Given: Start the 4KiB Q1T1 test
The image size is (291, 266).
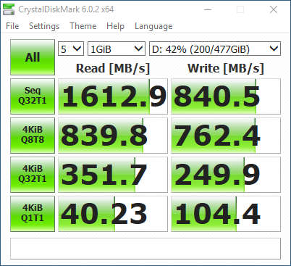Looking at the screenshot, I should pos(33,214).
